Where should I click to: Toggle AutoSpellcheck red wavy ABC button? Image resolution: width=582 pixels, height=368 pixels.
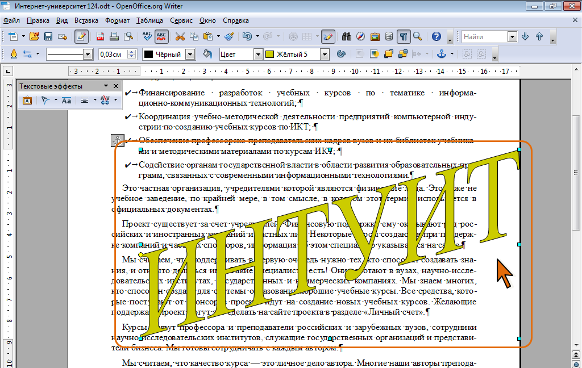[x=161, y=36]
